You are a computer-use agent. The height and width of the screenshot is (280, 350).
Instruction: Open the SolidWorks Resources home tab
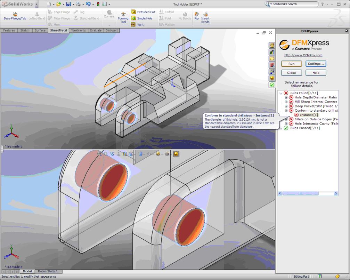pyautogui.click(x=272, y=46)
